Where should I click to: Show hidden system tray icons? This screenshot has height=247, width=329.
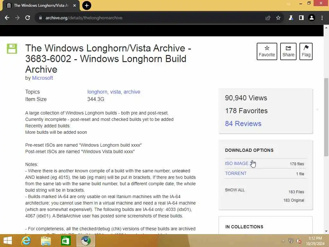coord(283,241)
